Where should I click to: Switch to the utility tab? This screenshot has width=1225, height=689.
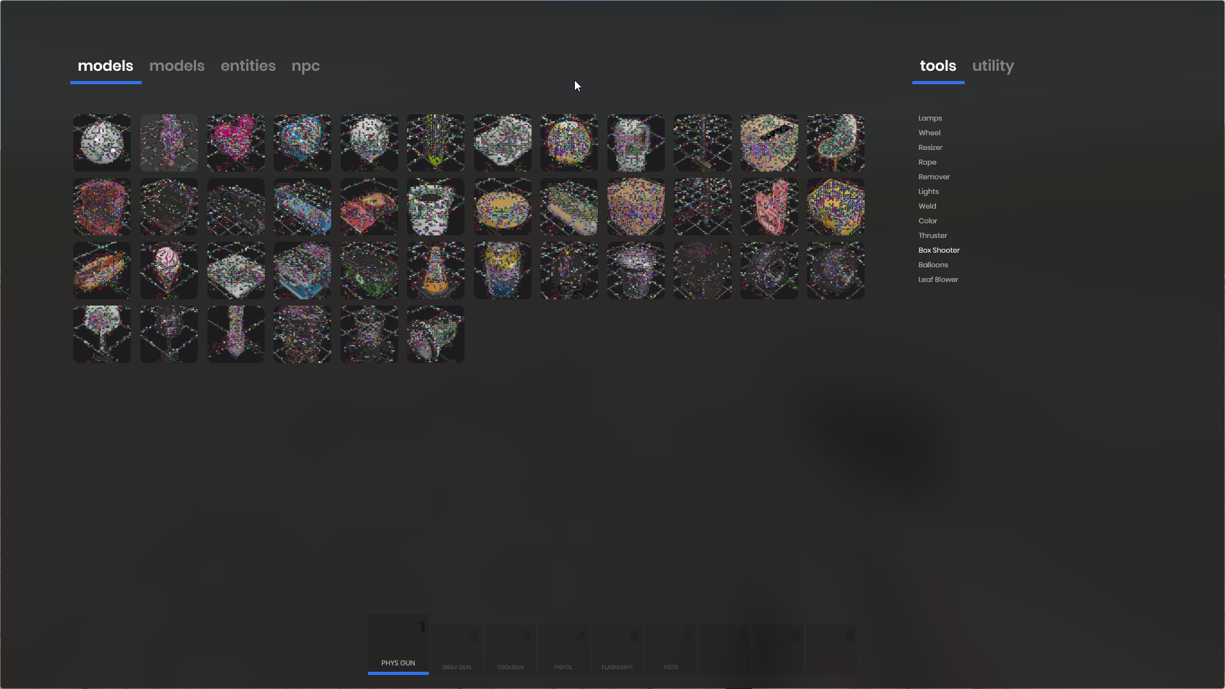click(x=993, y=66)
